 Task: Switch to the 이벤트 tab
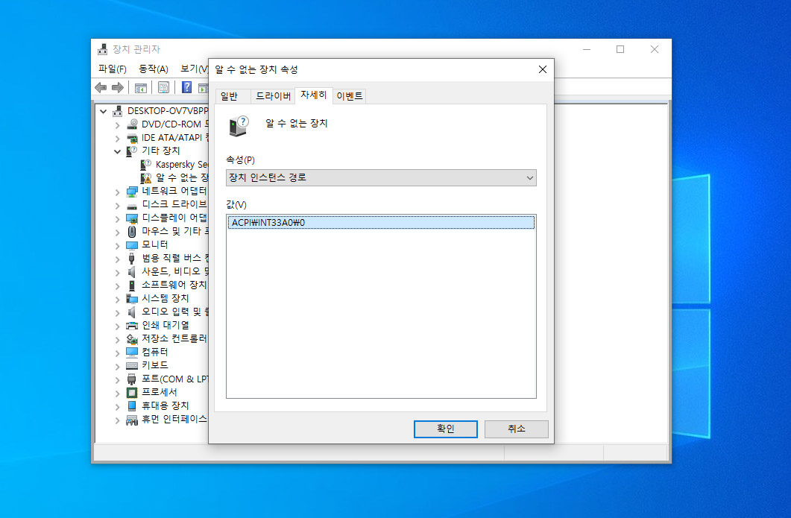point(350,96)
